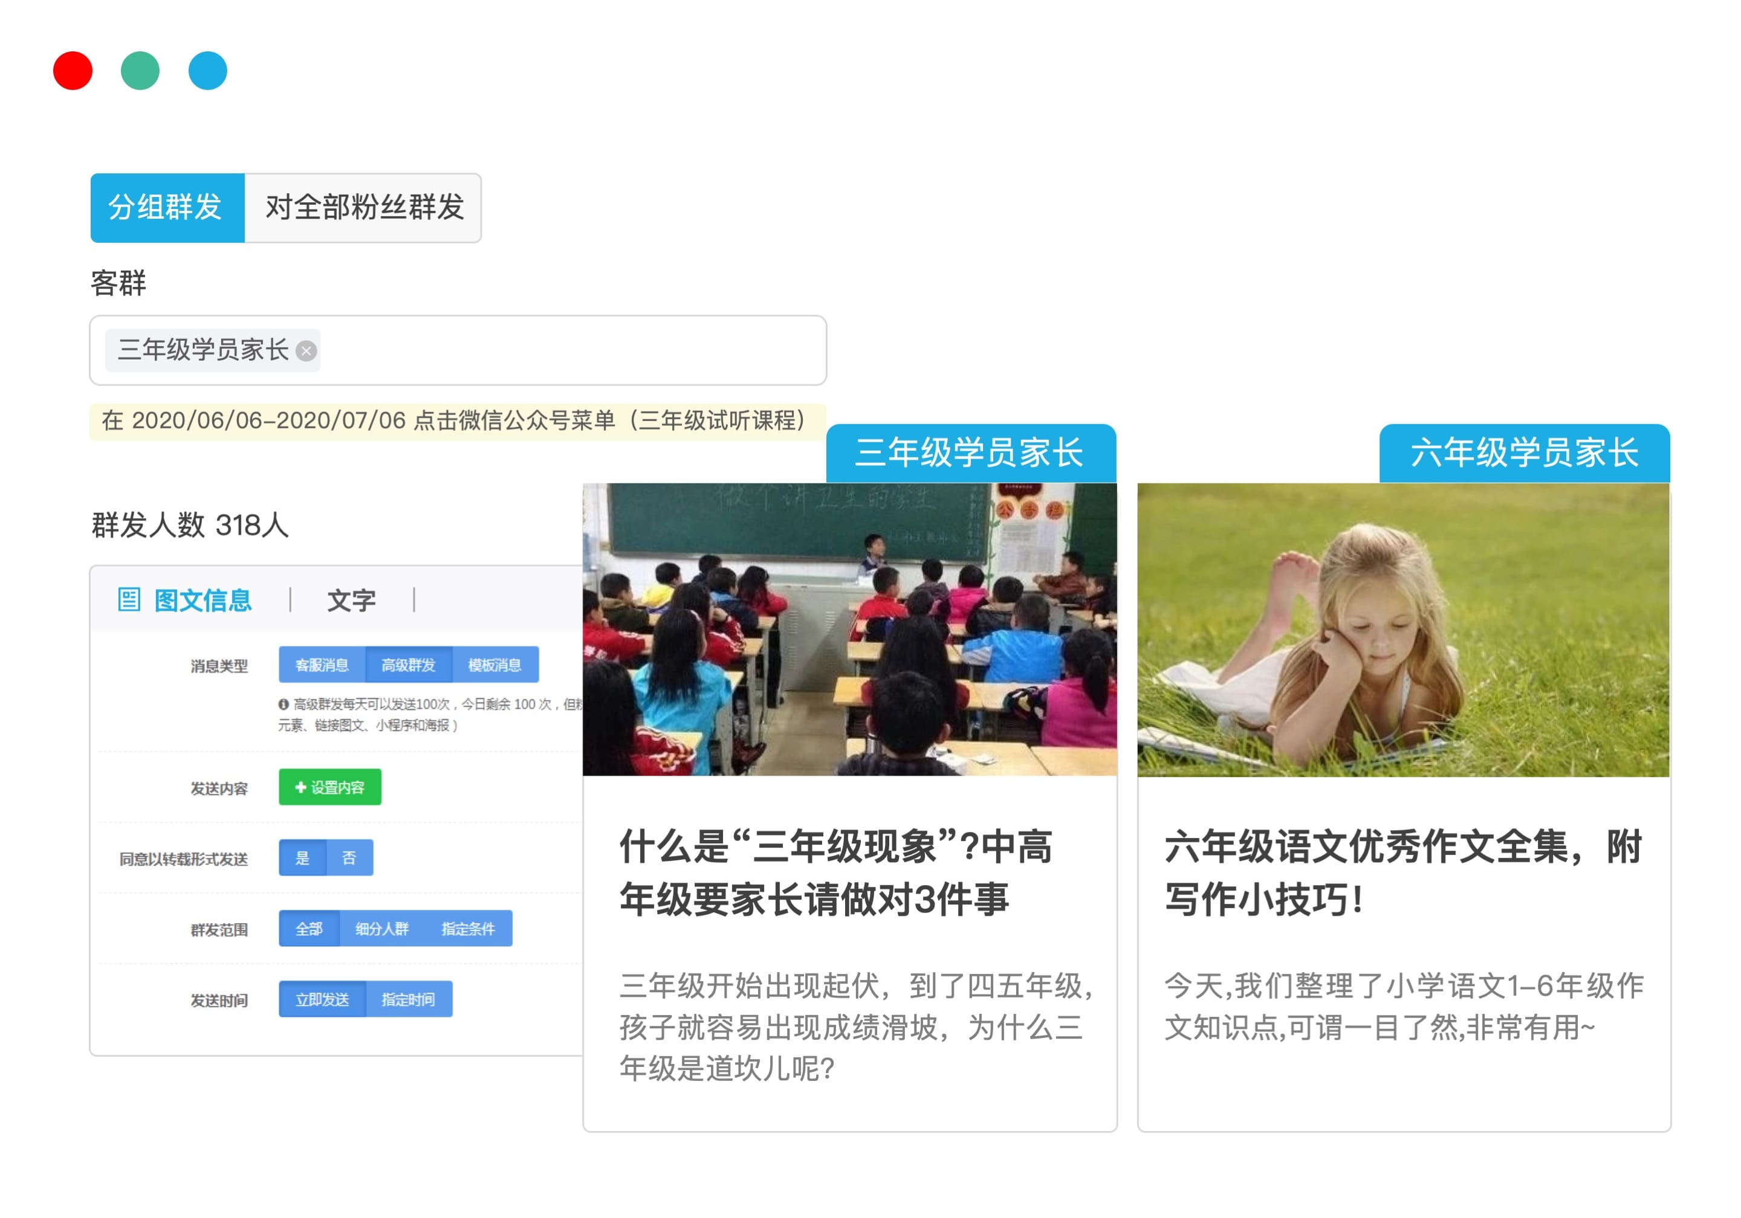Image resolution: width=1741 pixels, height=1218 pixels.
Task: Remove the 三年级学员家长 tag
Action: (306, 351)
